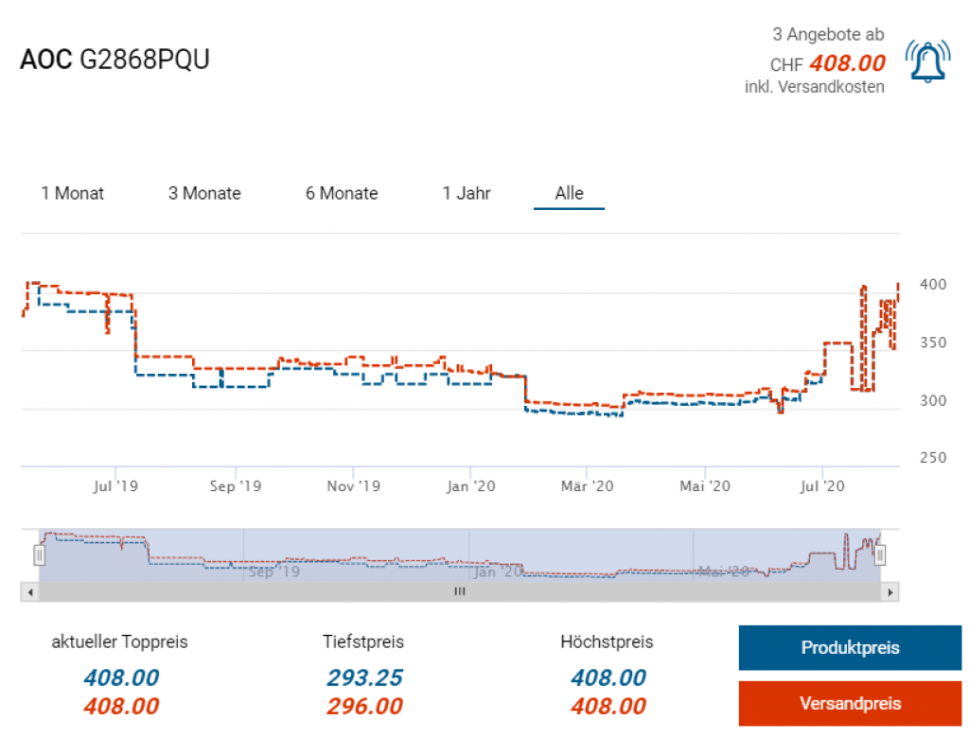The height and width of the screenshot is (738, 969).
Task: Click the left scroll arrow below the chart
Action: coord(30,592)
